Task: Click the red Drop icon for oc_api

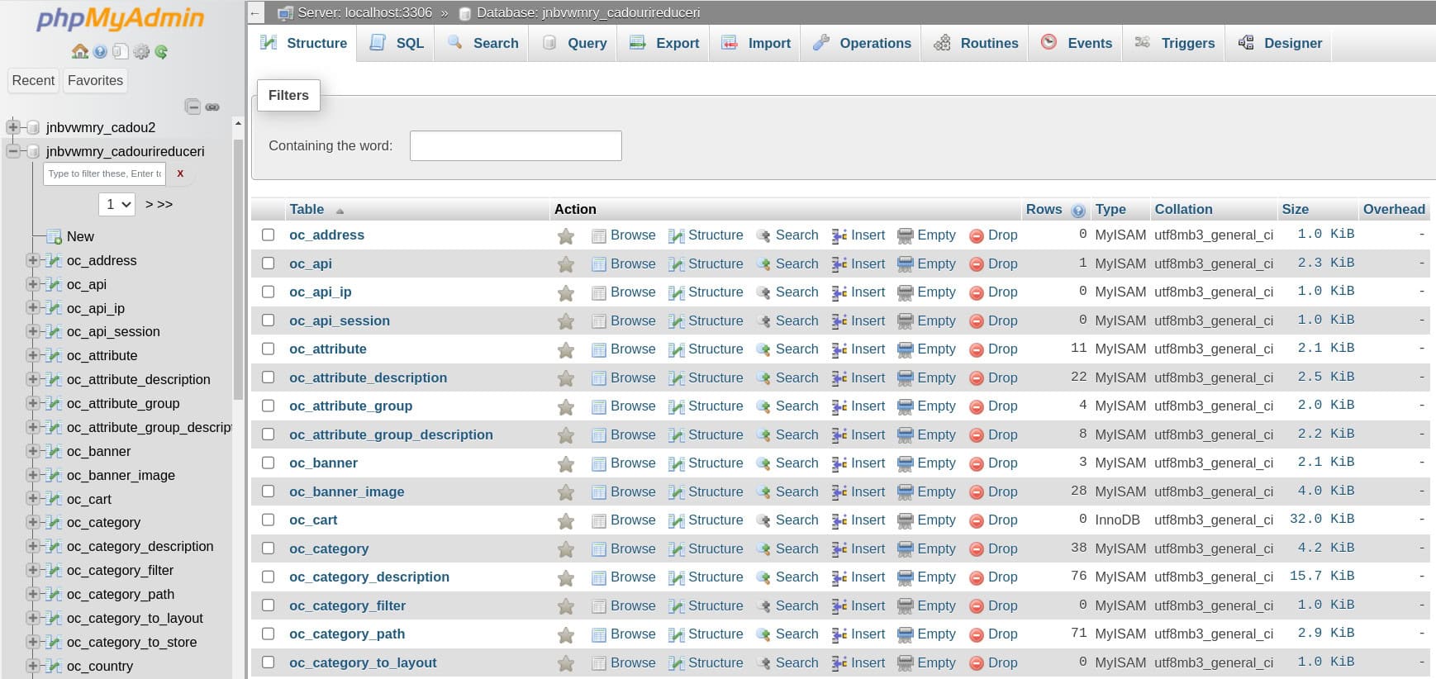Action: [976, 264]
